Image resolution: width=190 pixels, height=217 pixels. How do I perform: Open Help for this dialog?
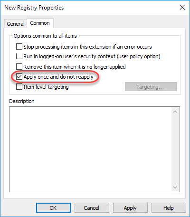[169, 208]
